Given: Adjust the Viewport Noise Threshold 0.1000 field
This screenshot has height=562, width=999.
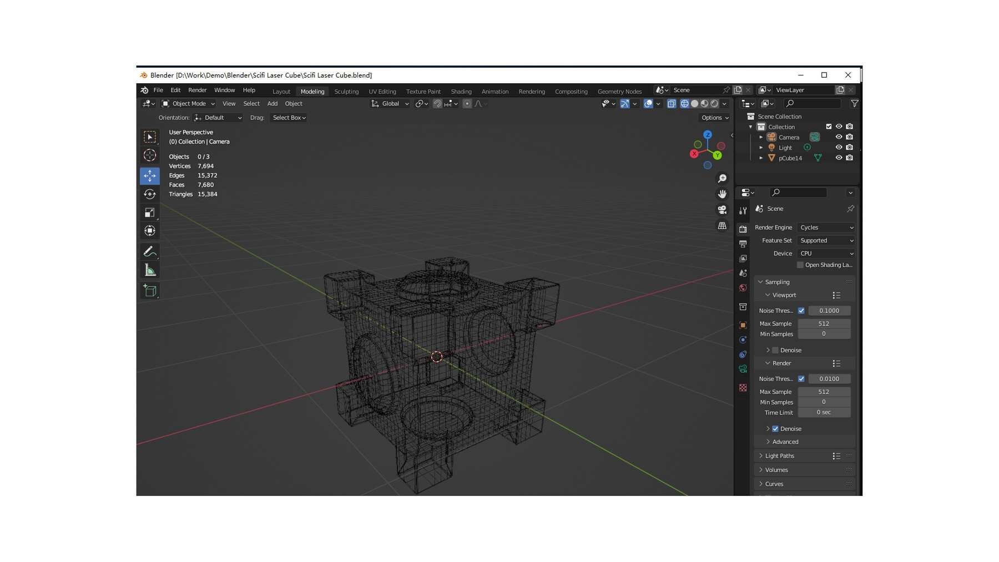Looking at the screenshot, I should 829,311.
